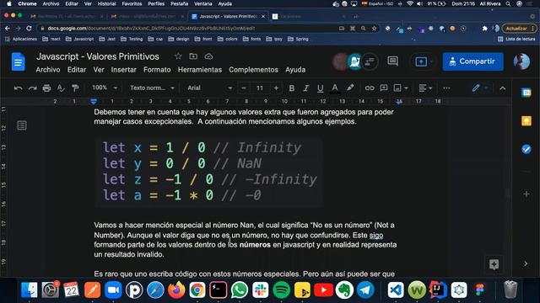The image size is (540, 303).
Task: Open the Archivo menu in Docs
Action: [x=48, y=70]
